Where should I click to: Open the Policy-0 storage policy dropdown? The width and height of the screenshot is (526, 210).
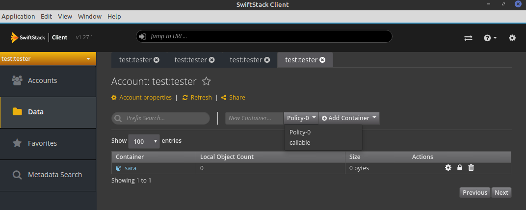coord(301,118)
